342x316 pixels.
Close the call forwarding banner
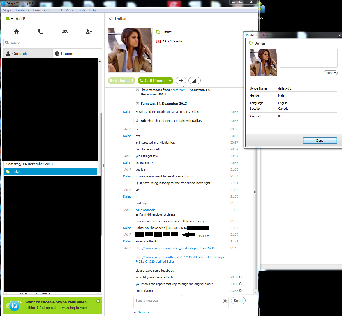98,301
